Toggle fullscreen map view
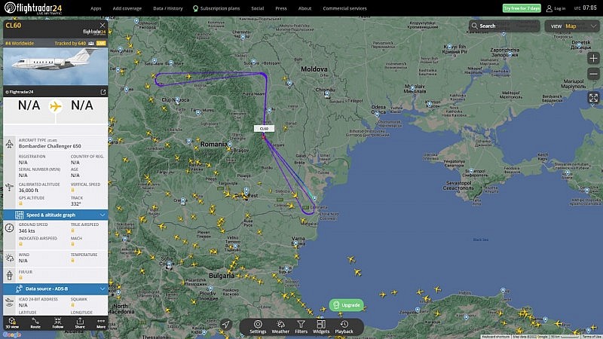 (593, 98)
